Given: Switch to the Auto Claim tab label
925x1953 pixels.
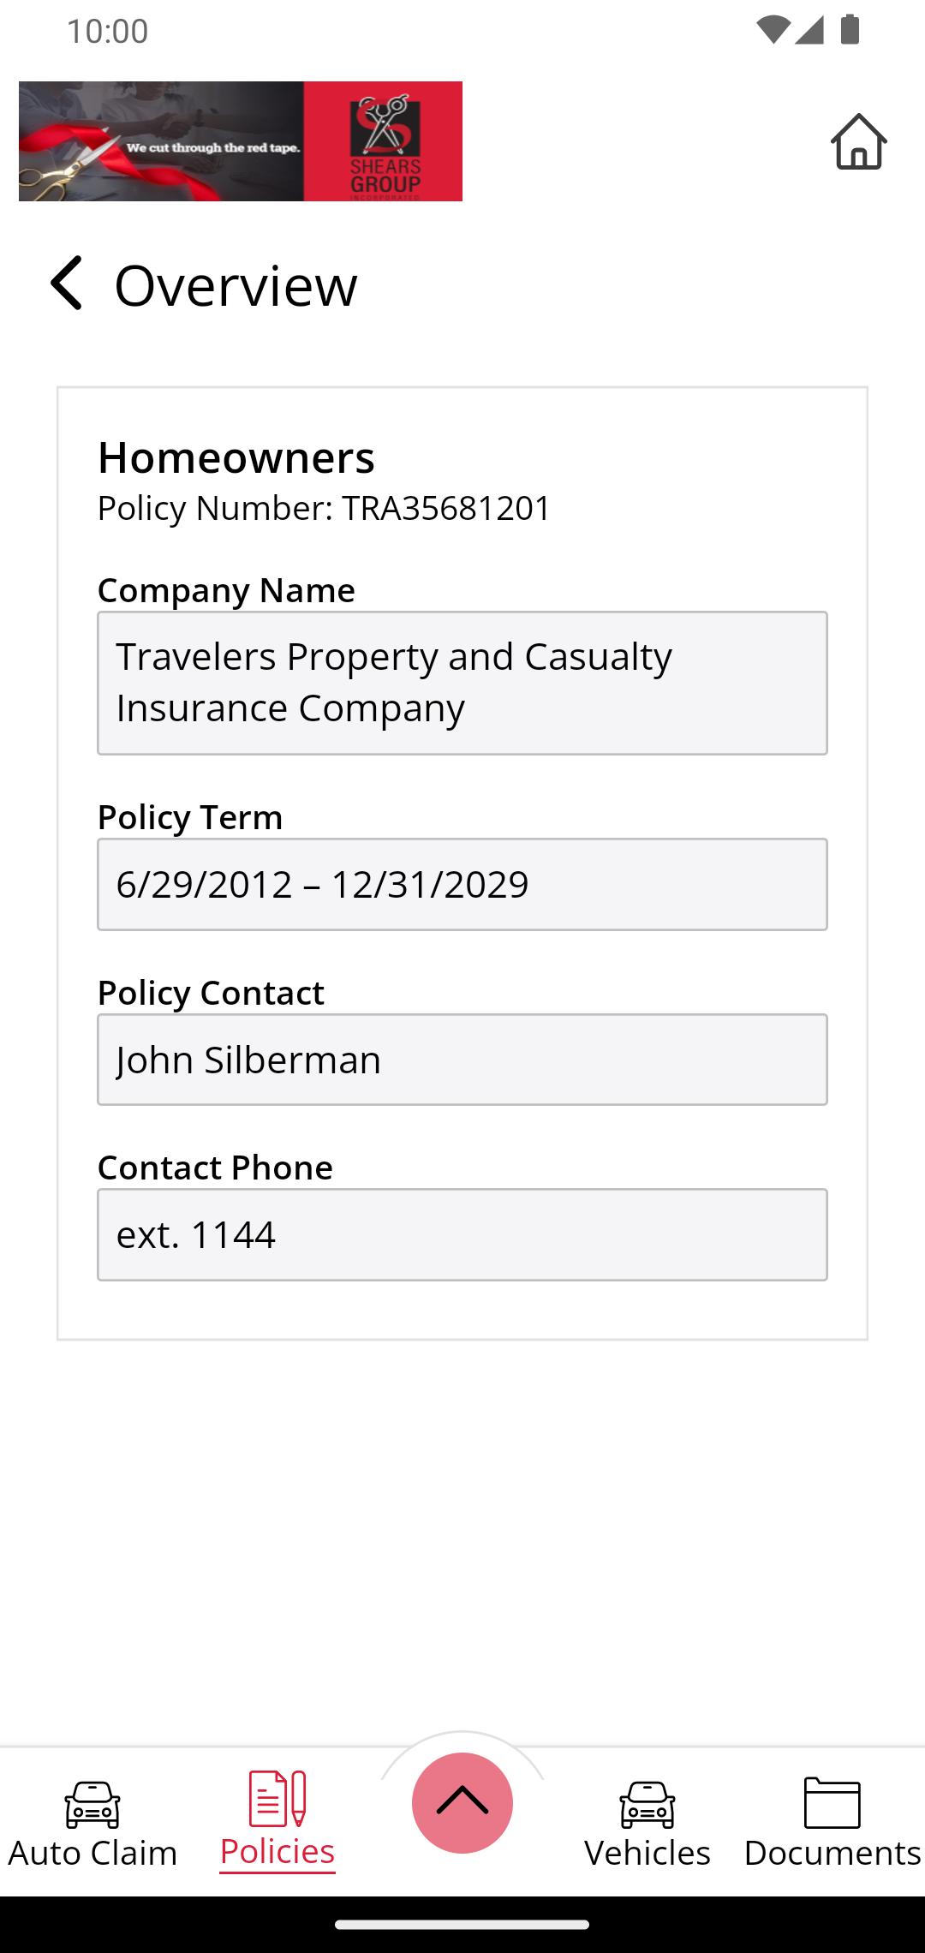Looking at the screenshot, I should pos(92,1853).
